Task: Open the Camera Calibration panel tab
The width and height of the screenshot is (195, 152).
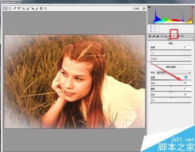Action: point(179,36)
